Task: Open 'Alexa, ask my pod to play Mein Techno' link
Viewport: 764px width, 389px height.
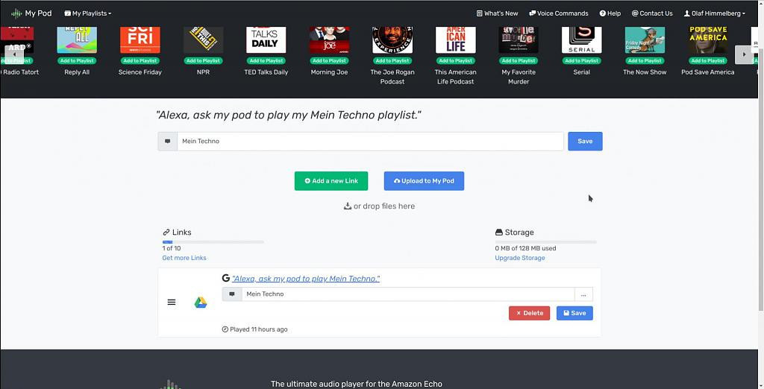Action: 306,279
